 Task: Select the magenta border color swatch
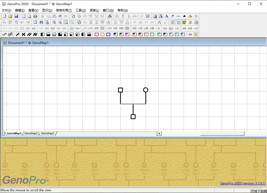click(97, 35)
